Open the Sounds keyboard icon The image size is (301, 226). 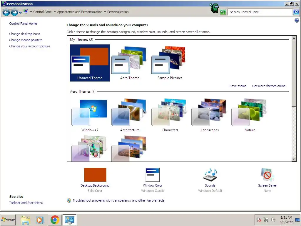210,175
